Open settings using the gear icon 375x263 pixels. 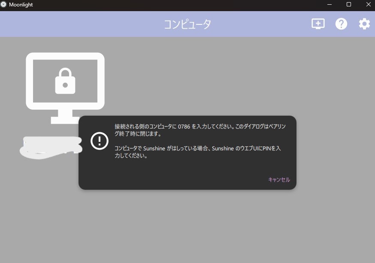(364, 24)
